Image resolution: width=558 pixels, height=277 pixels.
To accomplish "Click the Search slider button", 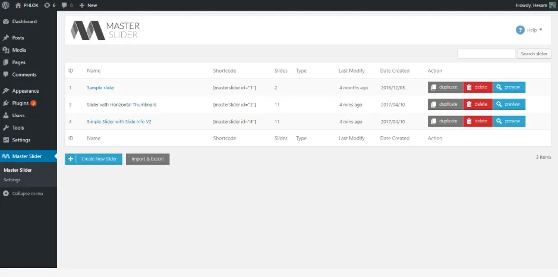I will 534,53.
